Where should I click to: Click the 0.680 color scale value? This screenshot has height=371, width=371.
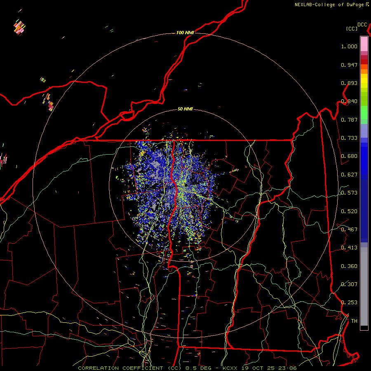point(349,156)
